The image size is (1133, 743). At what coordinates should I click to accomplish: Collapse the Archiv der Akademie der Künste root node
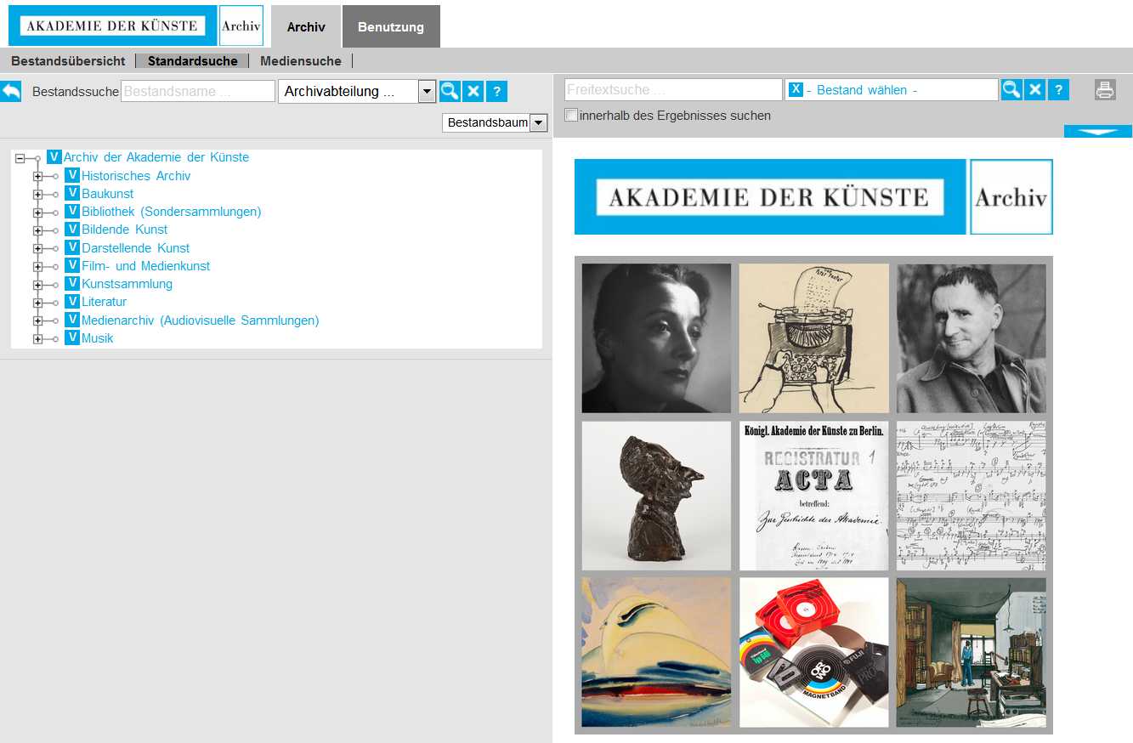pos(20,158)
